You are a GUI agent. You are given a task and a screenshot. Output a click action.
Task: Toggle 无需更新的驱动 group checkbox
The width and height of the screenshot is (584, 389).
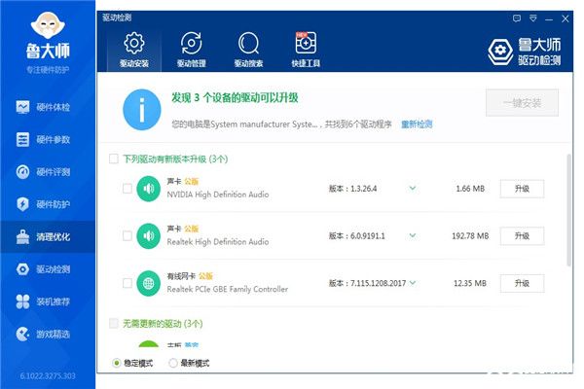point(114,323)
